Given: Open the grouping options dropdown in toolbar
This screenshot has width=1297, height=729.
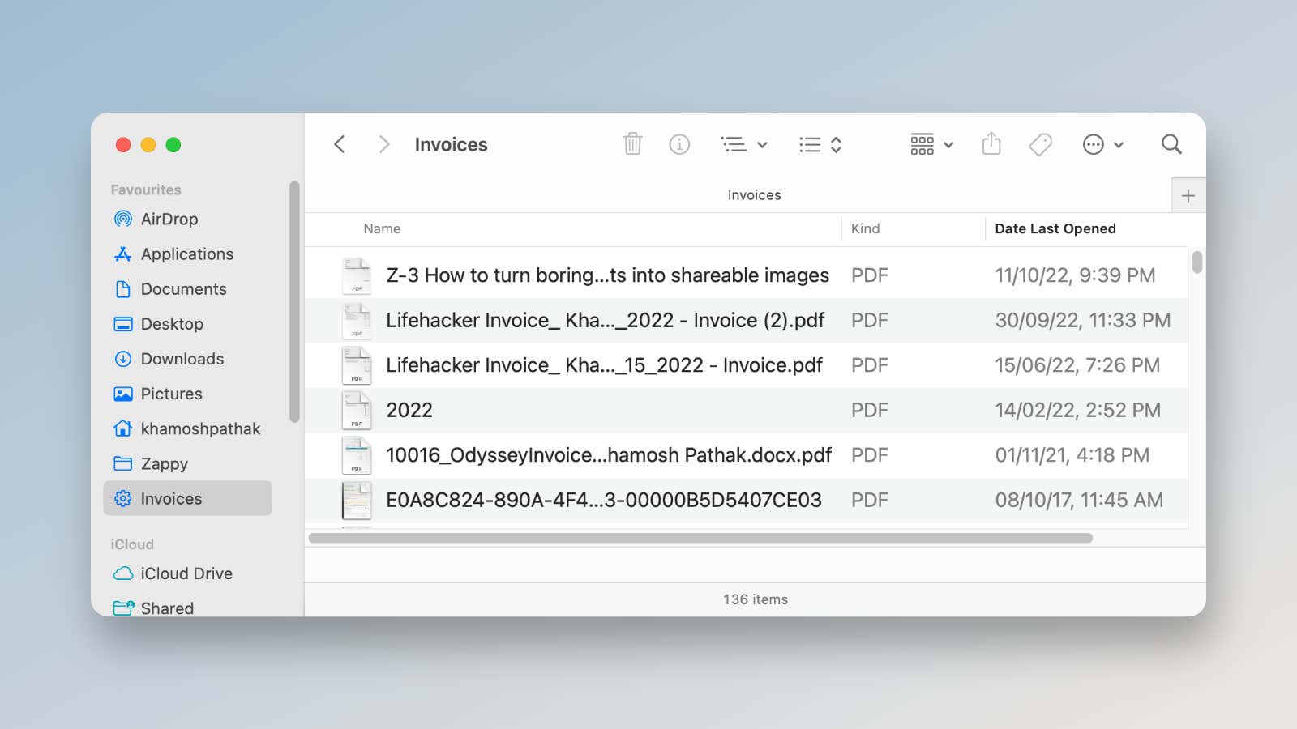Looking at the screenshot, I should [x=744, y=144].
